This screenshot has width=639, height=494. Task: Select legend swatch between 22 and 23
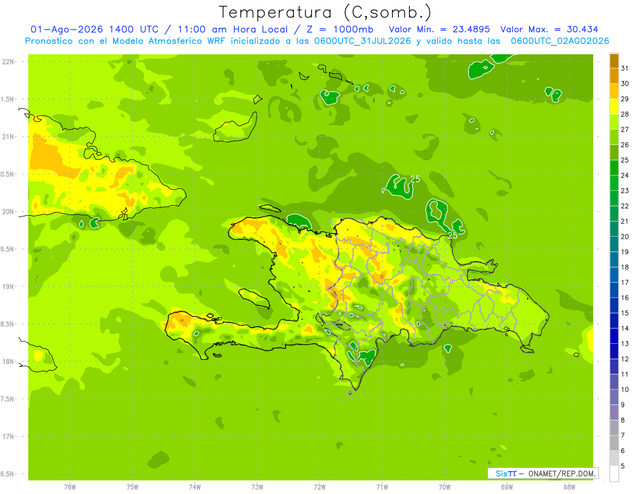(x=614, y=198)
